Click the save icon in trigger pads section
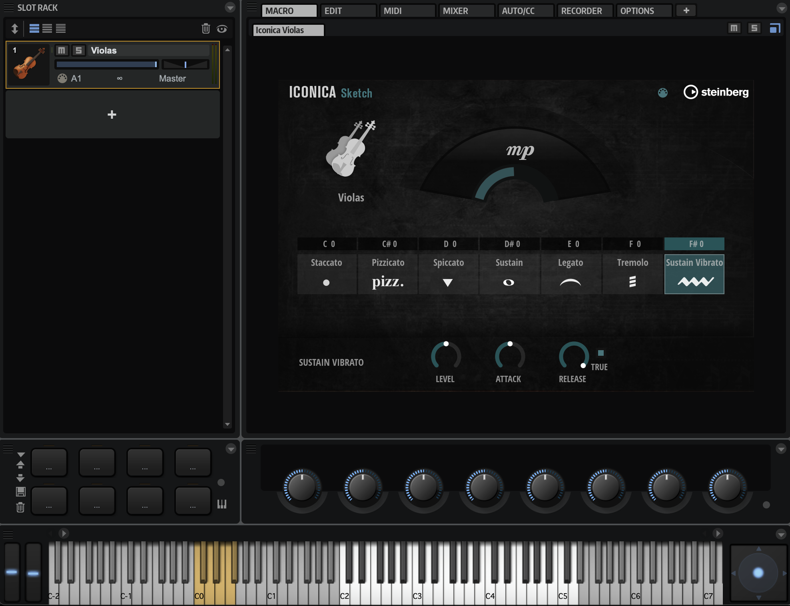790x606 pixels. (x=20, y=492)
